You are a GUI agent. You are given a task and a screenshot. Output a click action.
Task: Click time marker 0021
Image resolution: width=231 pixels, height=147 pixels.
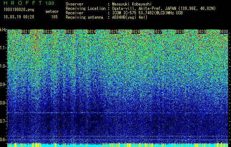25,32
